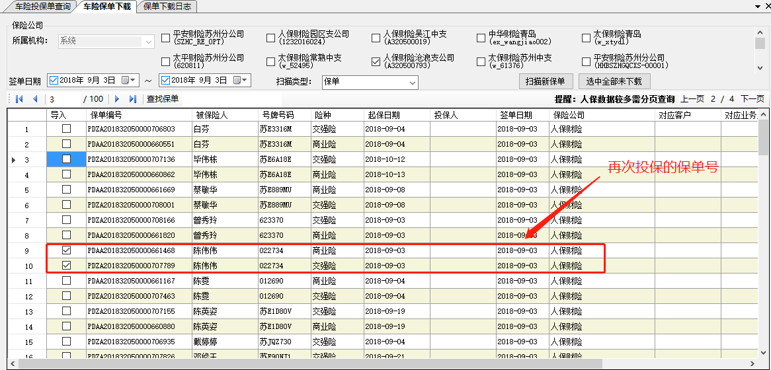Open calendar on start sign date

pyautogui.click(x=126, y=81)
